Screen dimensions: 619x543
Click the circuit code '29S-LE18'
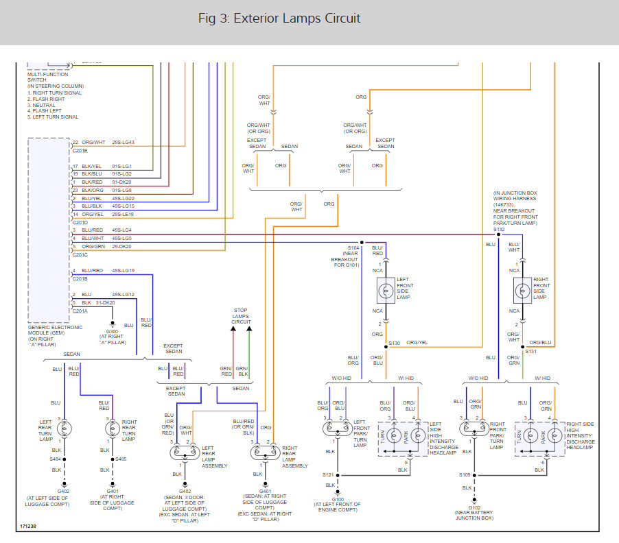(123, 214)
